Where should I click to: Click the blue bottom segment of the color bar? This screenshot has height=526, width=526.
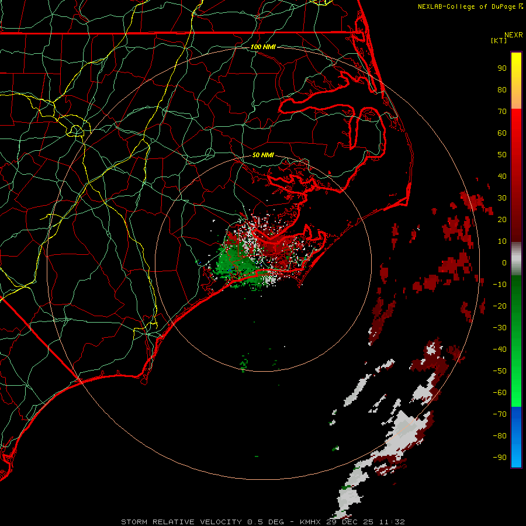coord(516,437)
